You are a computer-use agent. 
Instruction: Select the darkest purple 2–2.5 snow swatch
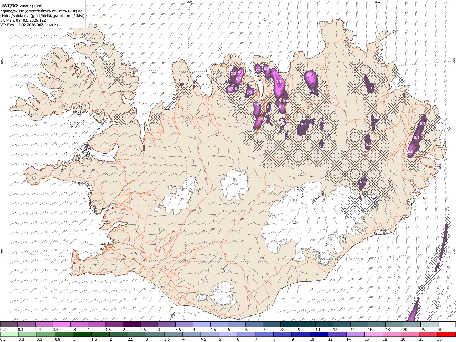(x=131, y=324)
